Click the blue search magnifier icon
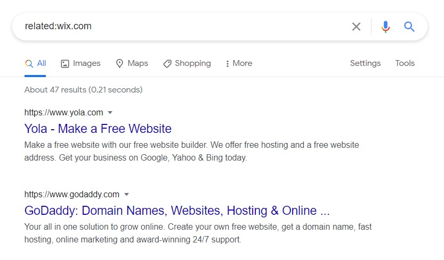The width and height of the screenshot is (444, 260). tap(409, 27)
